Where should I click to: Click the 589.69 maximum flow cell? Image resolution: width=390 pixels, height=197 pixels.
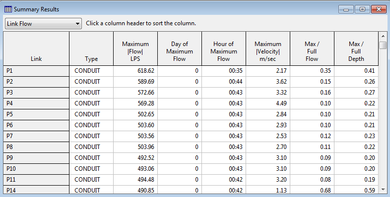pos(135,82)
